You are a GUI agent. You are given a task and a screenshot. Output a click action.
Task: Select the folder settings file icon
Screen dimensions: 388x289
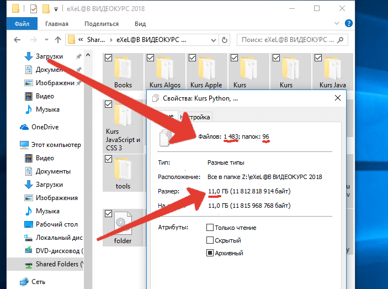pos(123,223)
